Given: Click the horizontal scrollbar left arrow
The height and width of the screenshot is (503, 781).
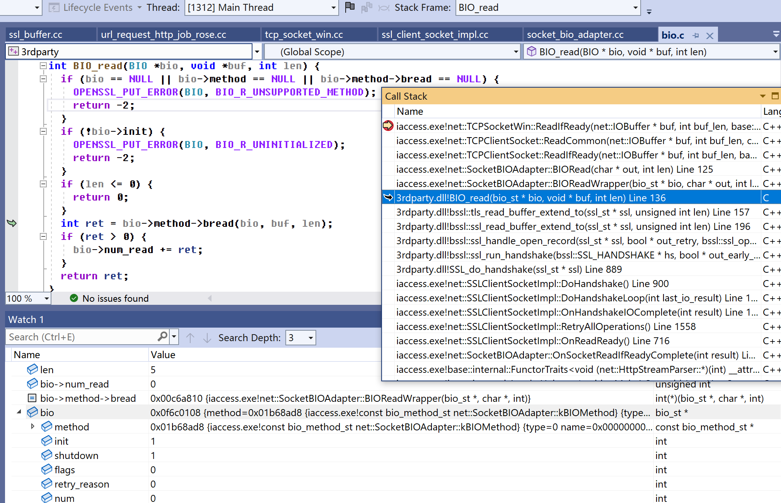Looking at the screenshot, I should 210,298.
